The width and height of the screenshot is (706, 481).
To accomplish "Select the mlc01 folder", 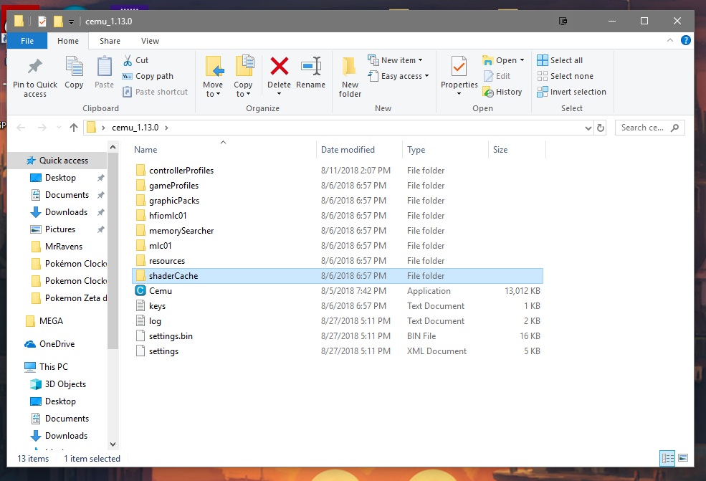I will (338, 245).
